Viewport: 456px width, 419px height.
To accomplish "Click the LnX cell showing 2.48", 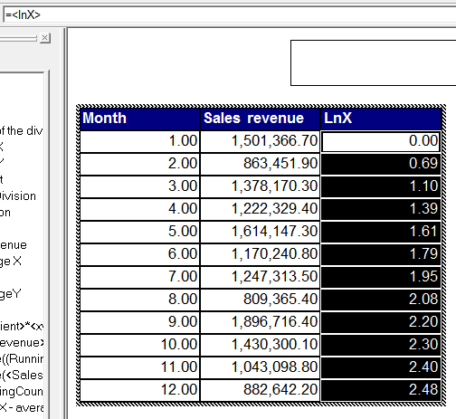I will (381, 390).
